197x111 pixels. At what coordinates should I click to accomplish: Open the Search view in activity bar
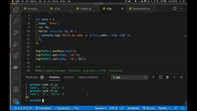16,21
